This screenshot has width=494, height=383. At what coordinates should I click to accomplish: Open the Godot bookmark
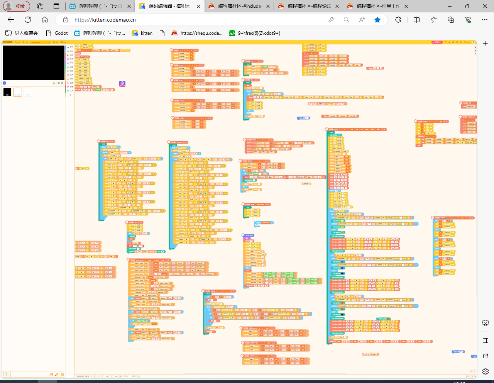[x=57, y=33]
